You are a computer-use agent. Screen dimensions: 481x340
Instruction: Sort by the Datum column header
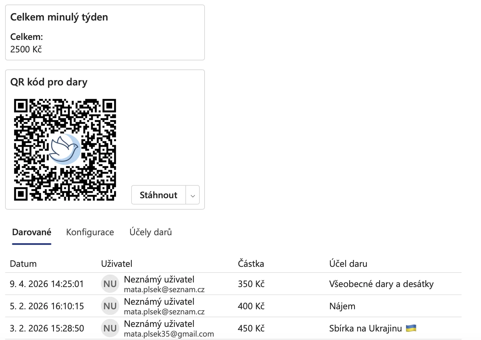click(x=23, y=264)
